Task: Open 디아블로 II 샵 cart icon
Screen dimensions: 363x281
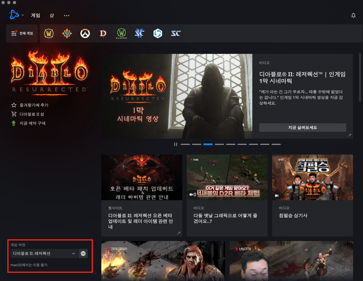Action: (14, 114)
